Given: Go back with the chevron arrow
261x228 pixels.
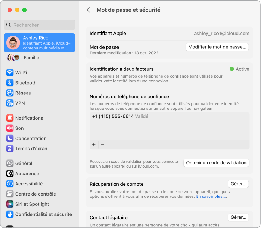Looking at the screenshot, I should [88, 10].
